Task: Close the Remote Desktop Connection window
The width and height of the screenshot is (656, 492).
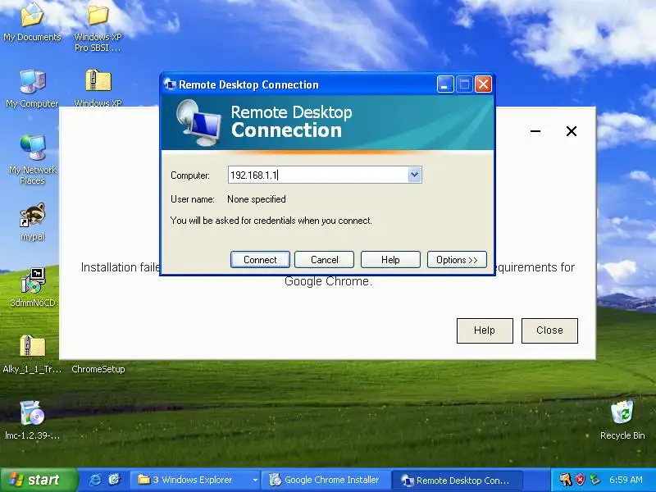Action: pyautogui.click(x=483, y=84)
